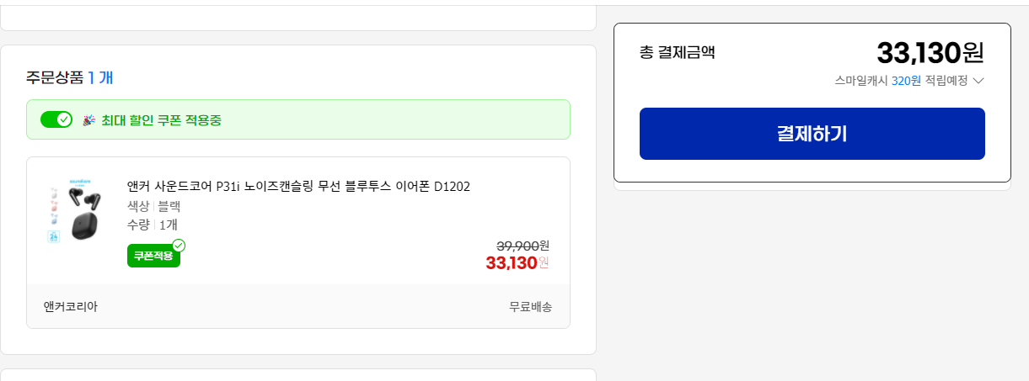1029x381 pixels.
Task: Click the 최대 할인 쿠폰 적용중 text
Action: pyautogui.click(x=162, y=120)
